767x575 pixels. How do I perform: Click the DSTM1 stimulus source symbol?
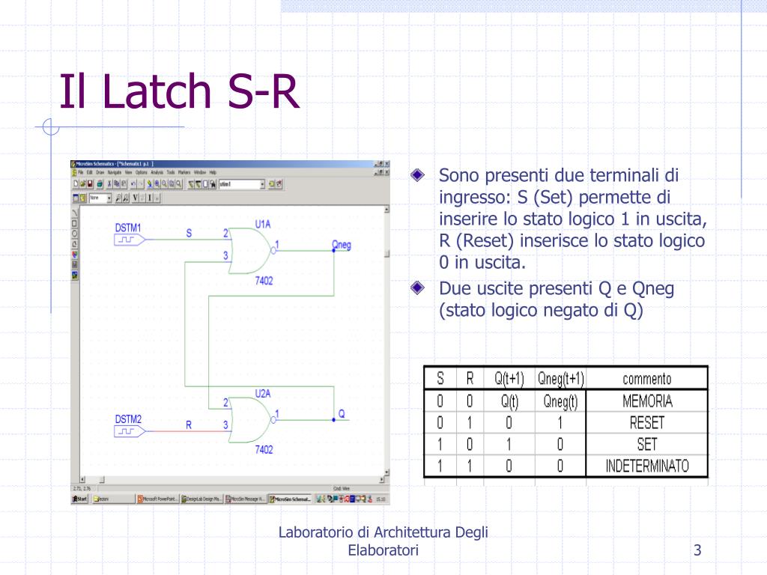click(130, 240)
